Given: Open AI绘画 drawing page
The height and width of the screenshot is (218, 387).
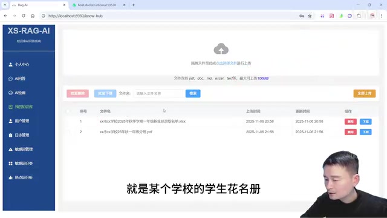Looking at the screenshot, I should click(x=18, y=93).
